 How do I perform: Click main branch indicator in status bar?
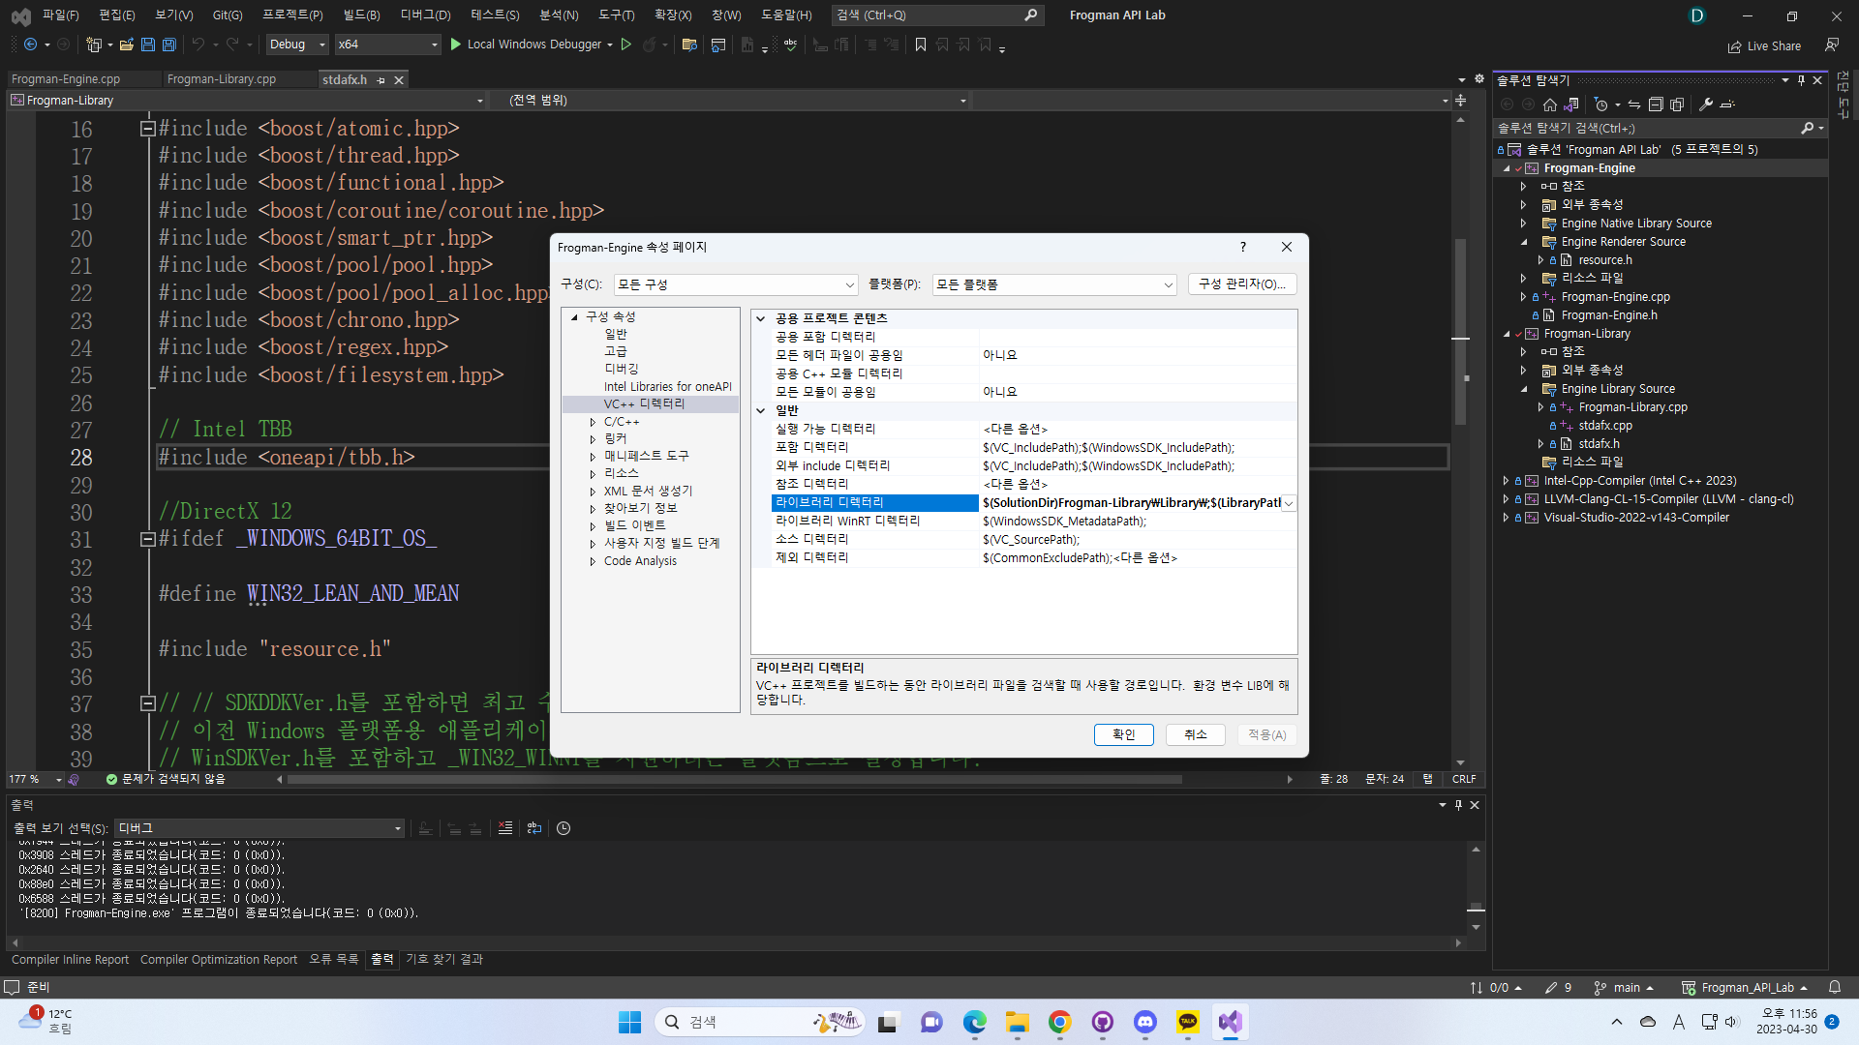pos(1624,988)
